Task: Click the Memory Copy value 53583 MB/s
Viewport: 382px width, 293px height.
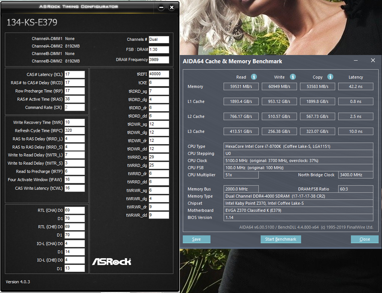Action: tap(318, 86)
